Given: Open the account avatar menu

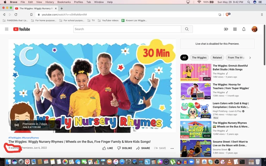Looking at the screenshot, I should pyautogui.click(x=254, y=29).
